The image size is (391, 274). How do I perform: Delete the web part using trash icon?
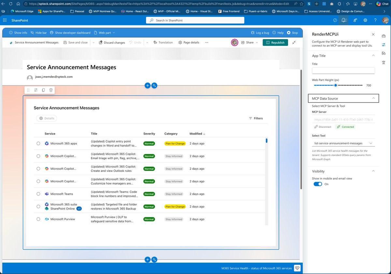coord(51,90)
